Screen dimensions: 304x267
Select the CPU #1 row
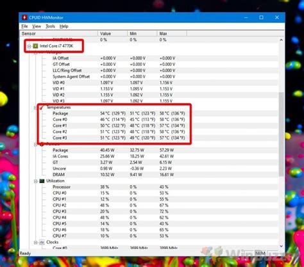(x=149, y=199)
